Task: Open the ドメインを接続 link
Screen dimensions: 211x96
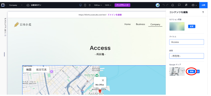Action: click(x=115, y=15)
